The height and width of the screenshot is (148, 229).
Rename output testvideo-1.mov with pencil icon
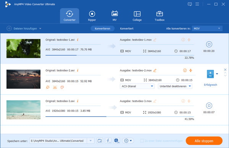[155, 39]
